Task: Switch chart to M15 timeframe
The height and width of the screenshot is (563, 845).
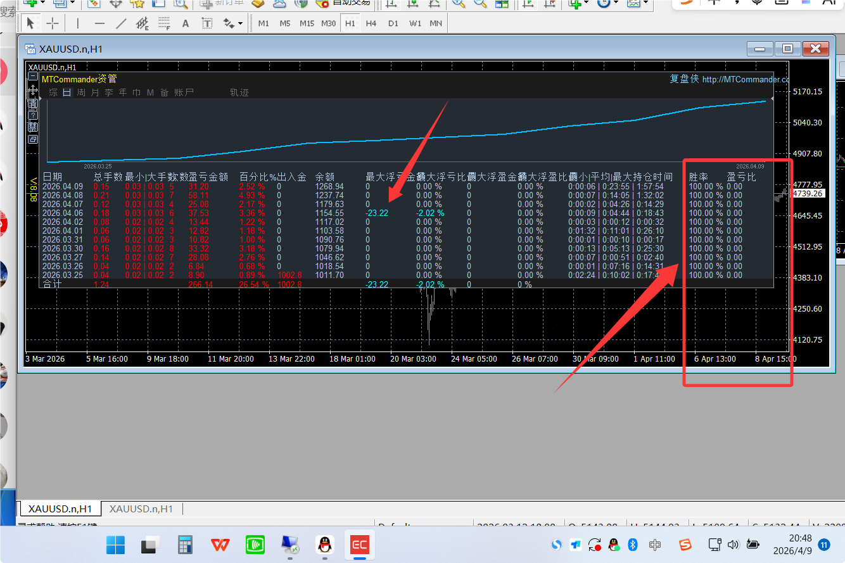Action: [x=307, y=23]
